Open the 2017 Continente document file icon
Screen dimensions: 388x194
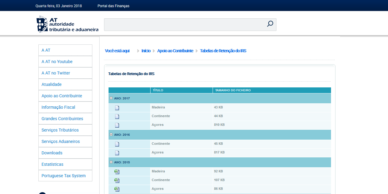(117, 117)
